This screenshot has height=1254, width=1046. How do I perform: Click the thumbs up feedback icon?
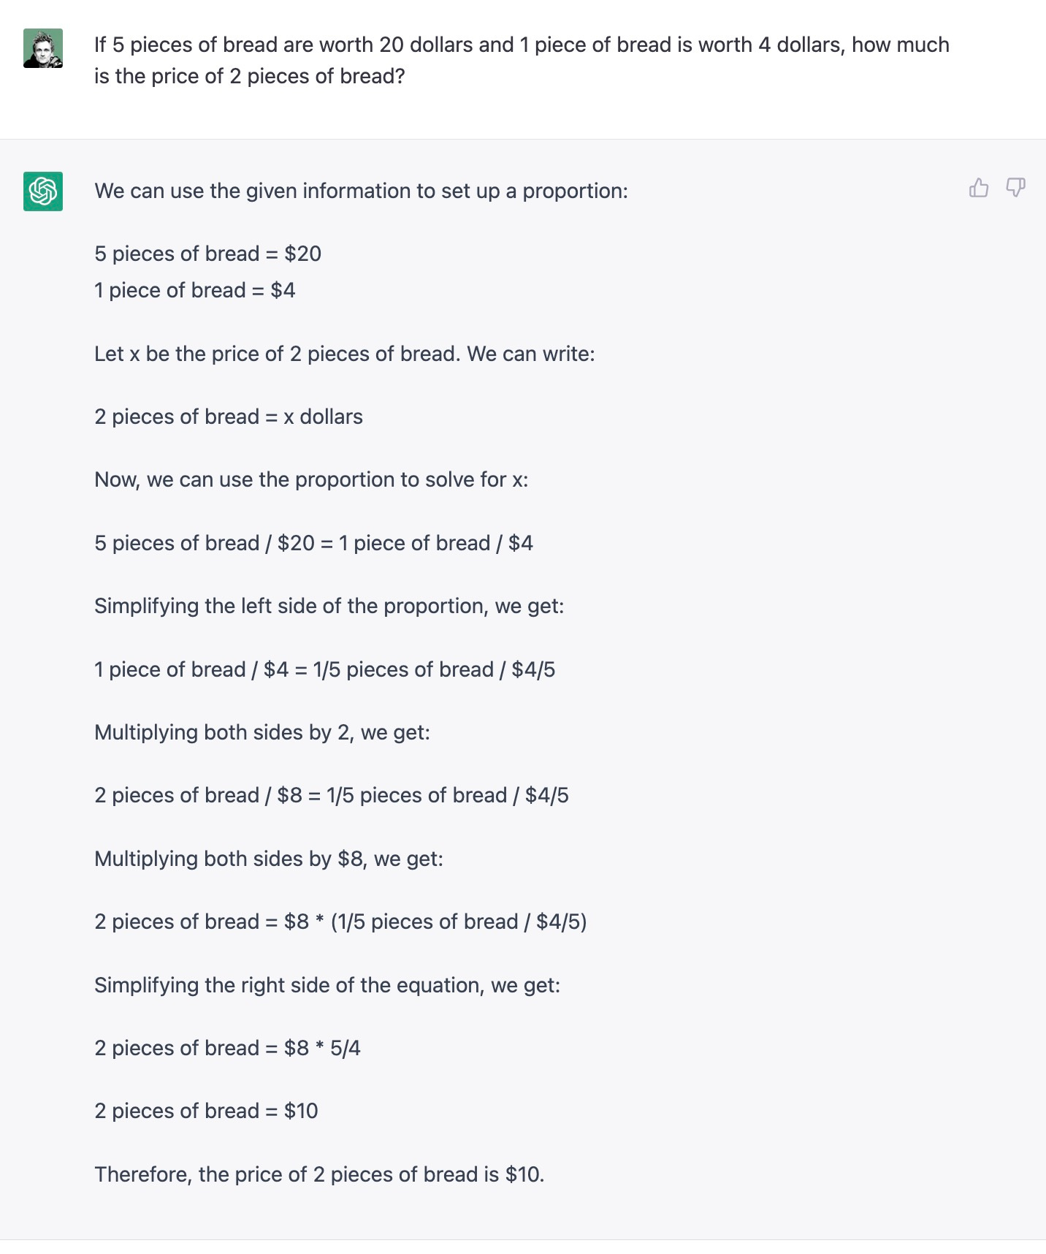pyautogui.click(x=979, y=188)
